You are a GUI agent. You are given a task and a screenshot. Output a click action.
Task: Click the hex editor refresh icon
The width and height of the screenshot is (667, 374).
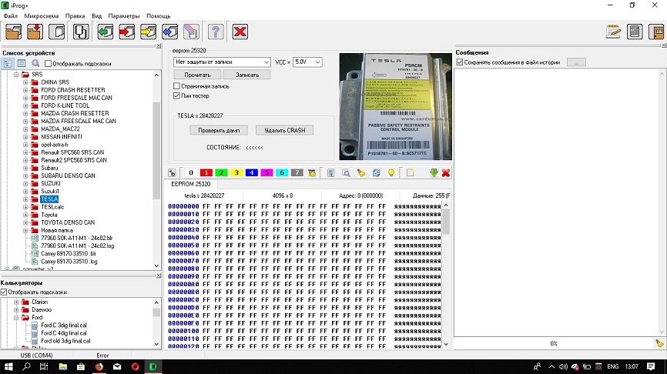pos(376,172)
